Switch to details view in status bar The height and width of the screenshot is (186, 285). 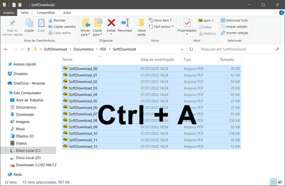273,182
